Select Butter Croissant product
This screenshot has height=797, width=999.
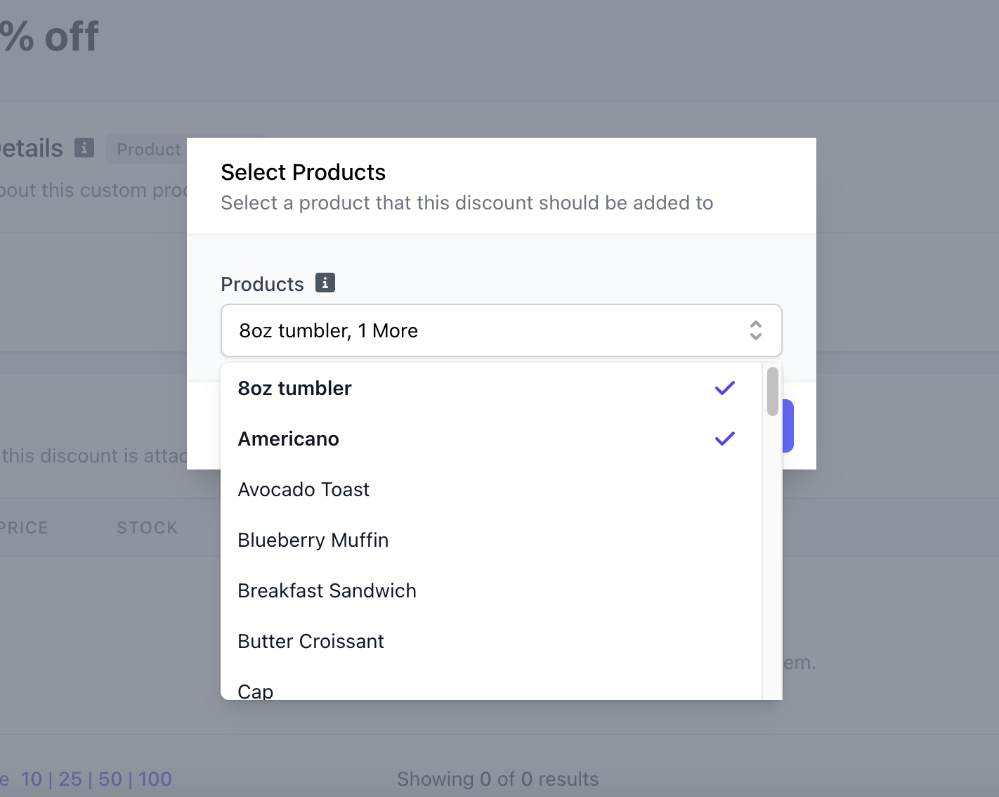(x=311, y=641)
